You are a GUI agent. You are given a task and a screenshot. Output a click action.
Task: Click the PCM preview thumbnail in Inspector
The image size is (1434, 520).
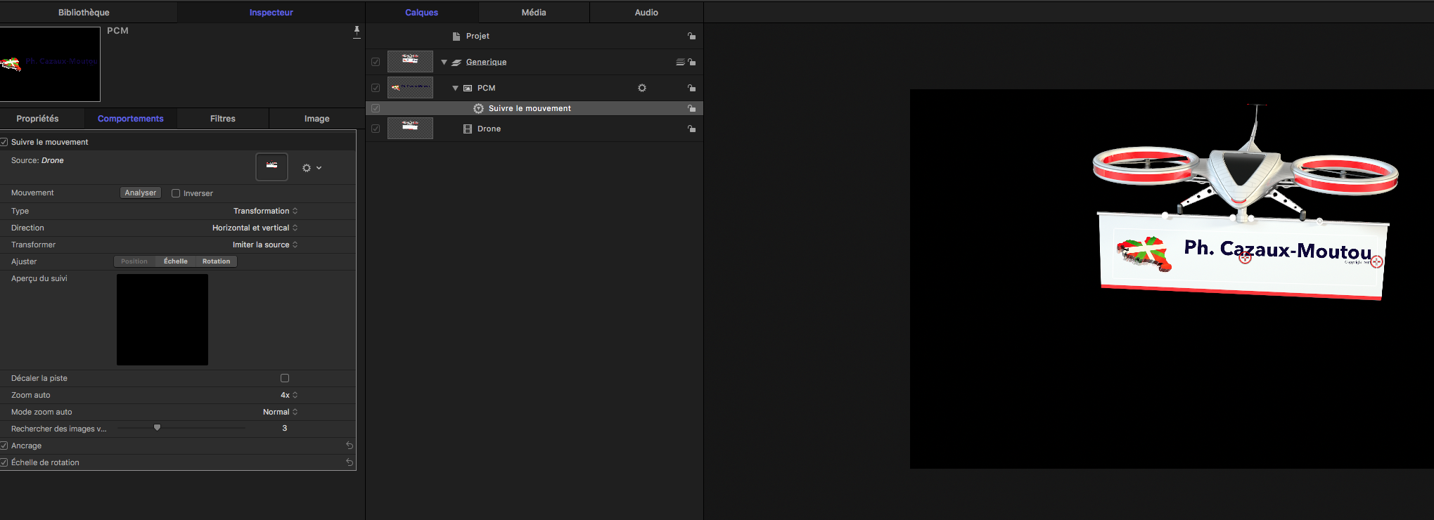(x=50, y=64)
